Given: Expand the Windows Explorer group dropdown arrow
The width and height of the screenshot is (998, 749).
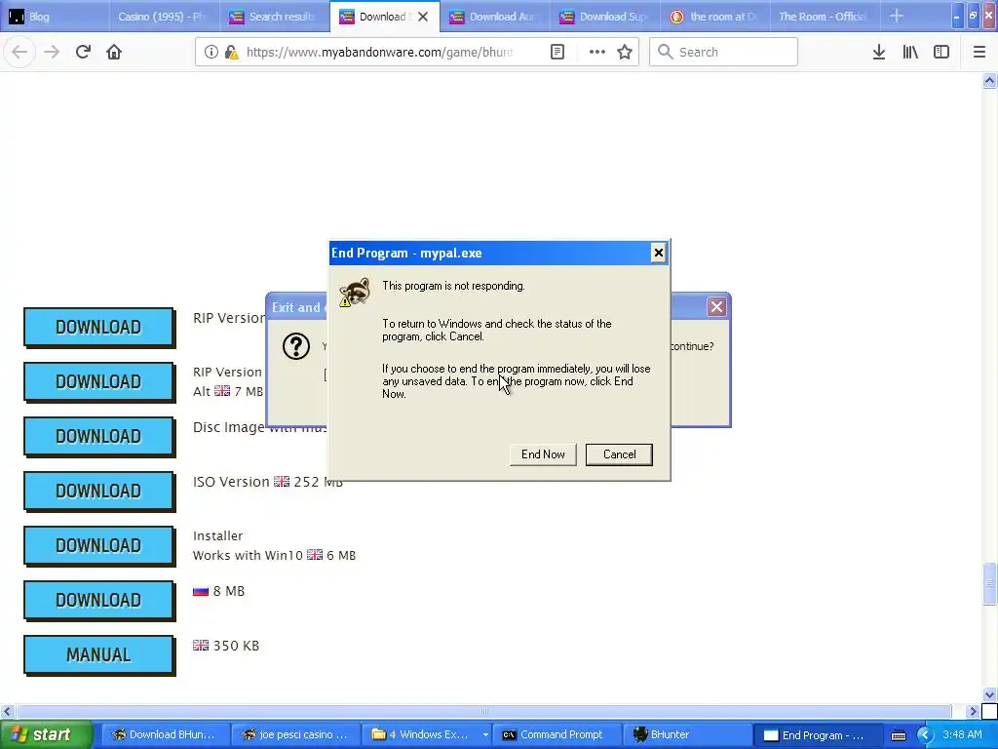Looking at the screenshot, I should pos(485,734).
